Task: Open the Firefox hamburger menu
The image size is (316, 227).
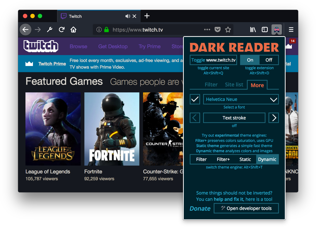Action: tap(291, 30)
